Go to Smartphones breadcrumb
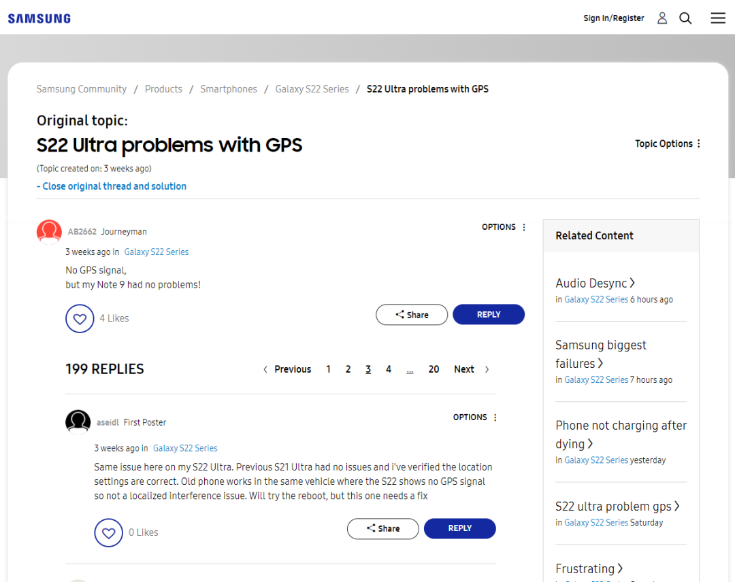The height and width of the screenshot is (582, 735). [x=228, y=89]
